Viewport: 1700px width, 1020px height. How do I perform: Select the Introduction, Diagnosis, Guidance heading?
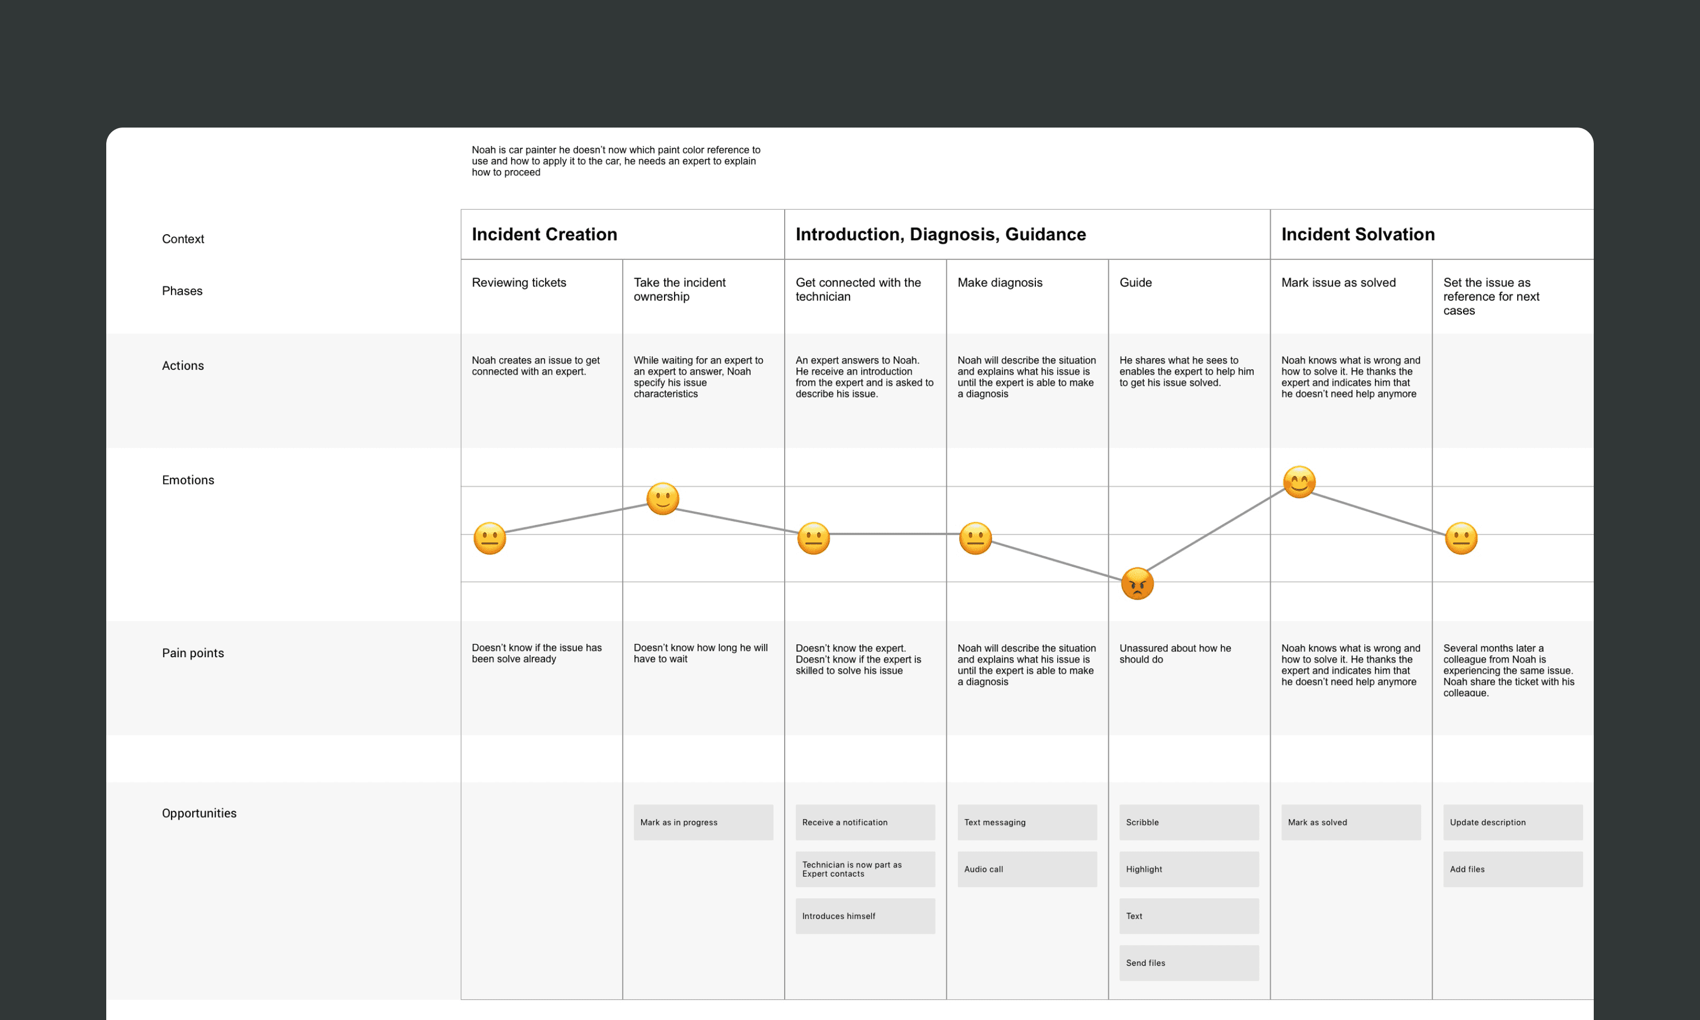pos(940,234)
